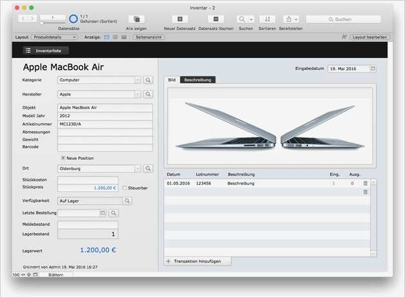This screenshot has height=298, width=405.
Task: Open the Ort dropdown showing Oldenburg
Action: coord(138,169)
